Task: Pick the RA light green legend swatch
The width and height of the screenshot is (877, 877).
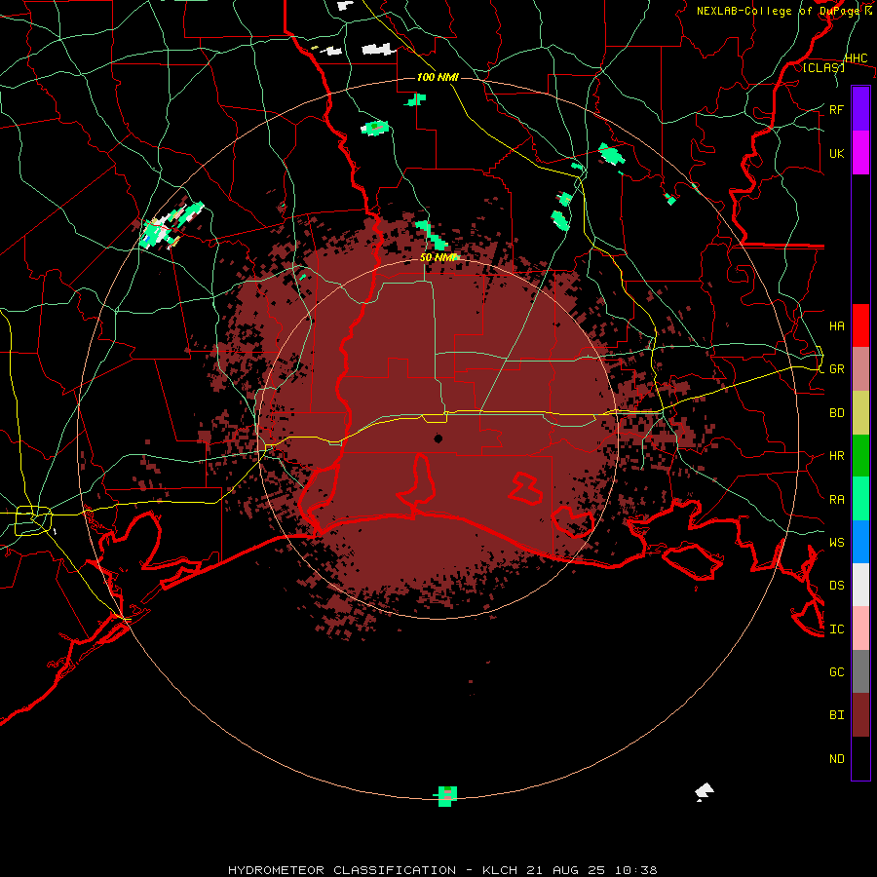Action: tap(860, 499)
